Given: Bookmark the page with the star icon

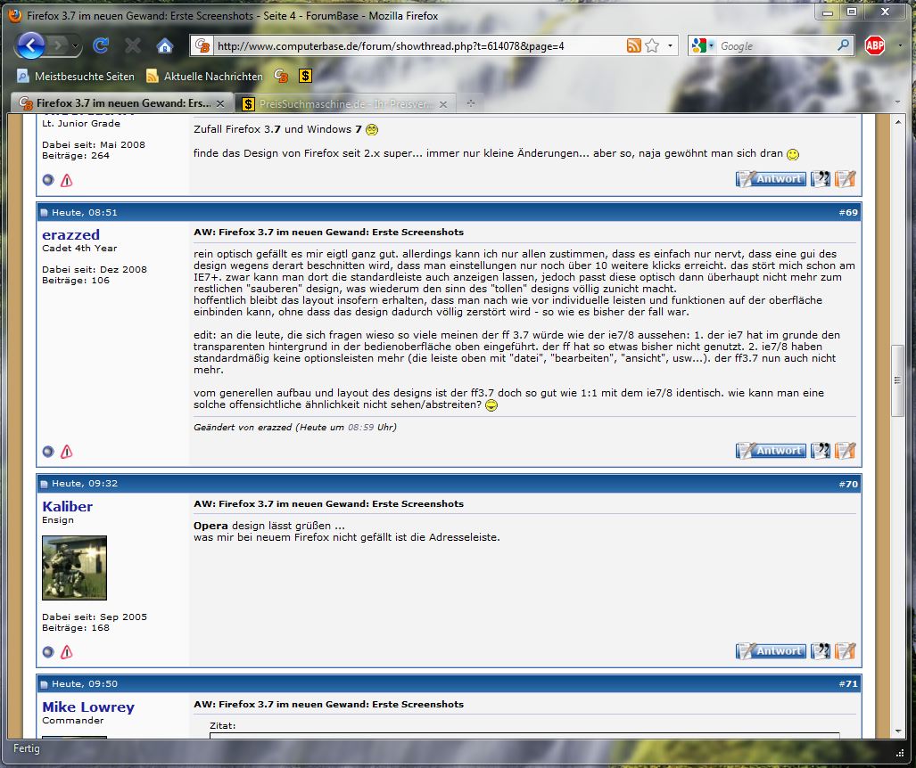Looking at the screenshot, I should click(x=652, y=45).
